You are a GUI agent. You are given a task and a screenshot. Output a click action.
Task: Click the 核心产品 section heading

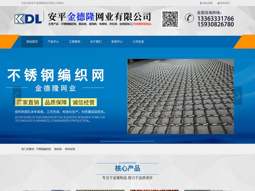(x=127, y=168)
